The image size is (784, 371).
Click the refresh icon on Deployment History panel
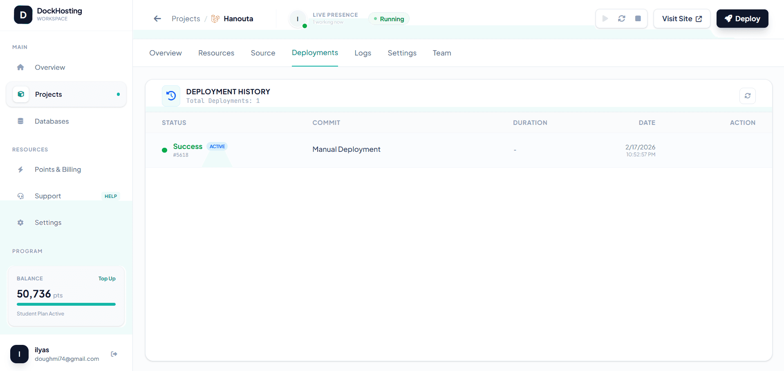point(747,96)
